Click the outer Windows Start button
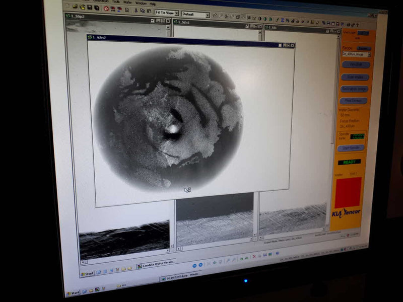The image size is (403, 302). pos(73,293)
